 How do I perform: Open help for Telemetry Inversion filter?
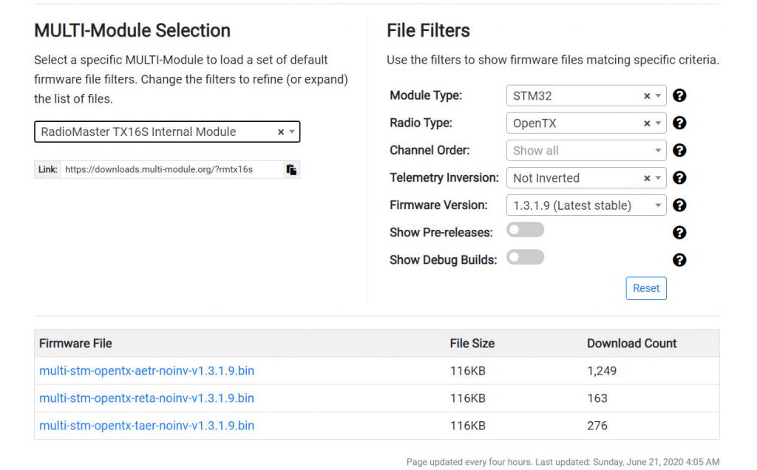679,177
